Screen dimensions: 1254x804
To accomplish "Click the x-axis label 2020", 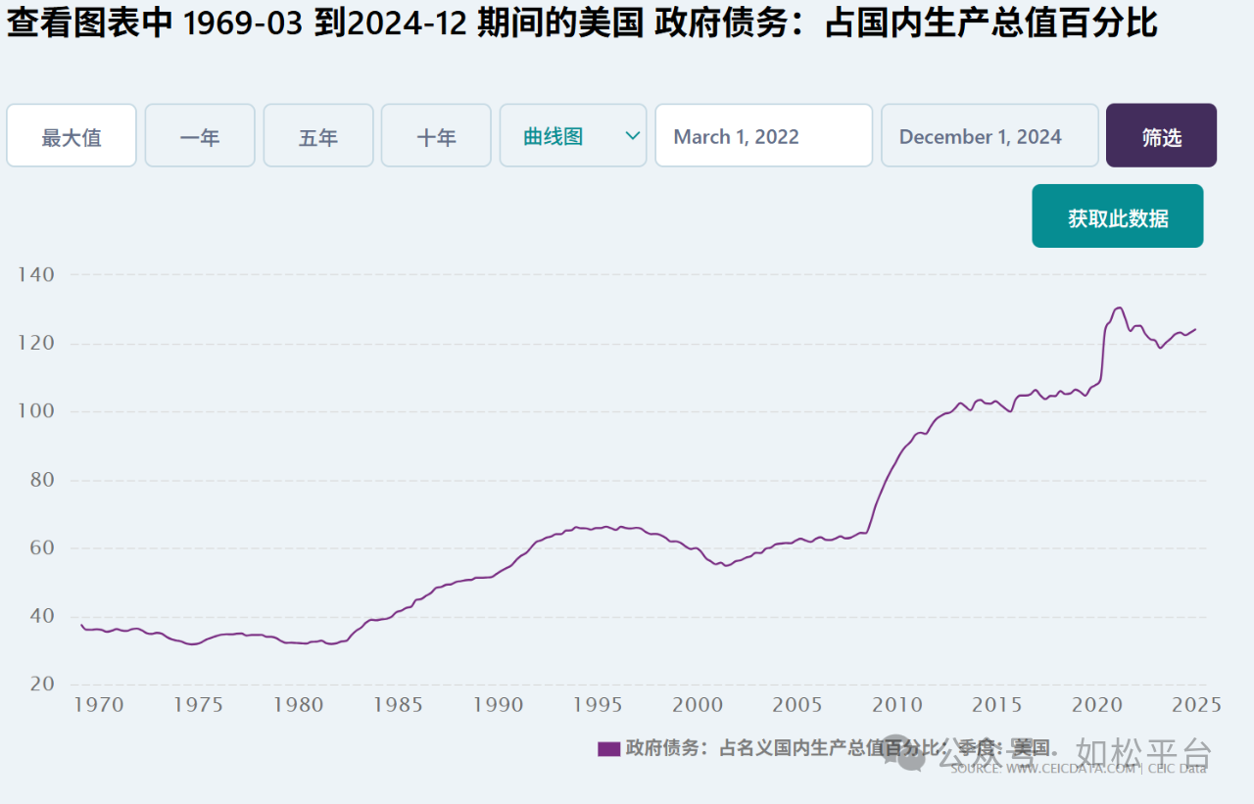I will (x=1097, y=705).
